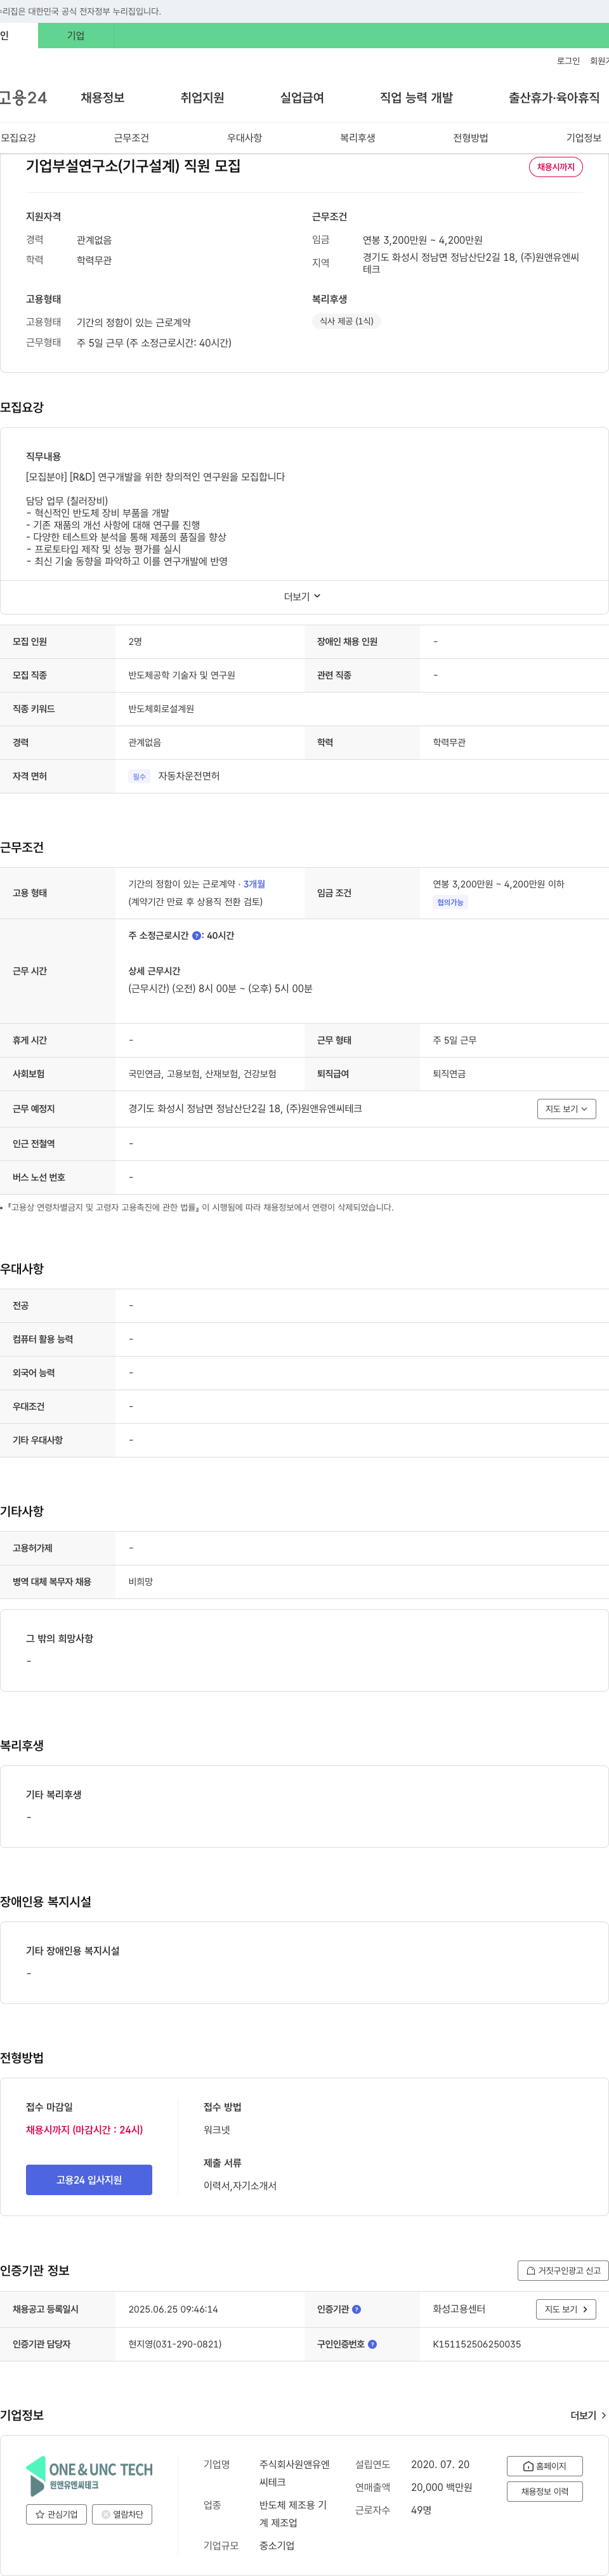This screenshot has width=609, height=2576.
Task: Click the weekly hours info icon
Action: [x=196, y=936]
